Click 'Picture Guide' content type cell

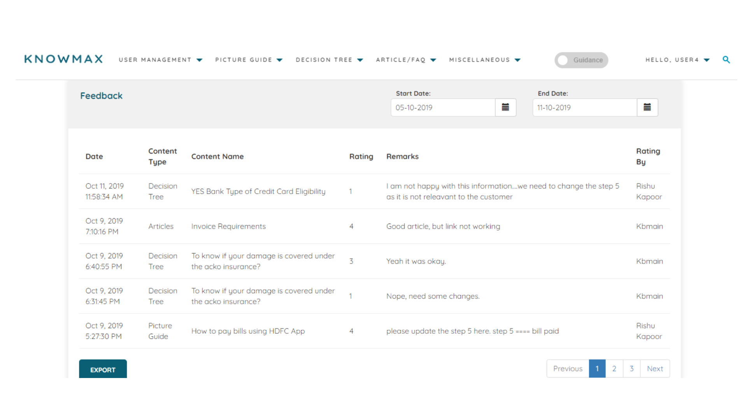[x=160, y=331]
